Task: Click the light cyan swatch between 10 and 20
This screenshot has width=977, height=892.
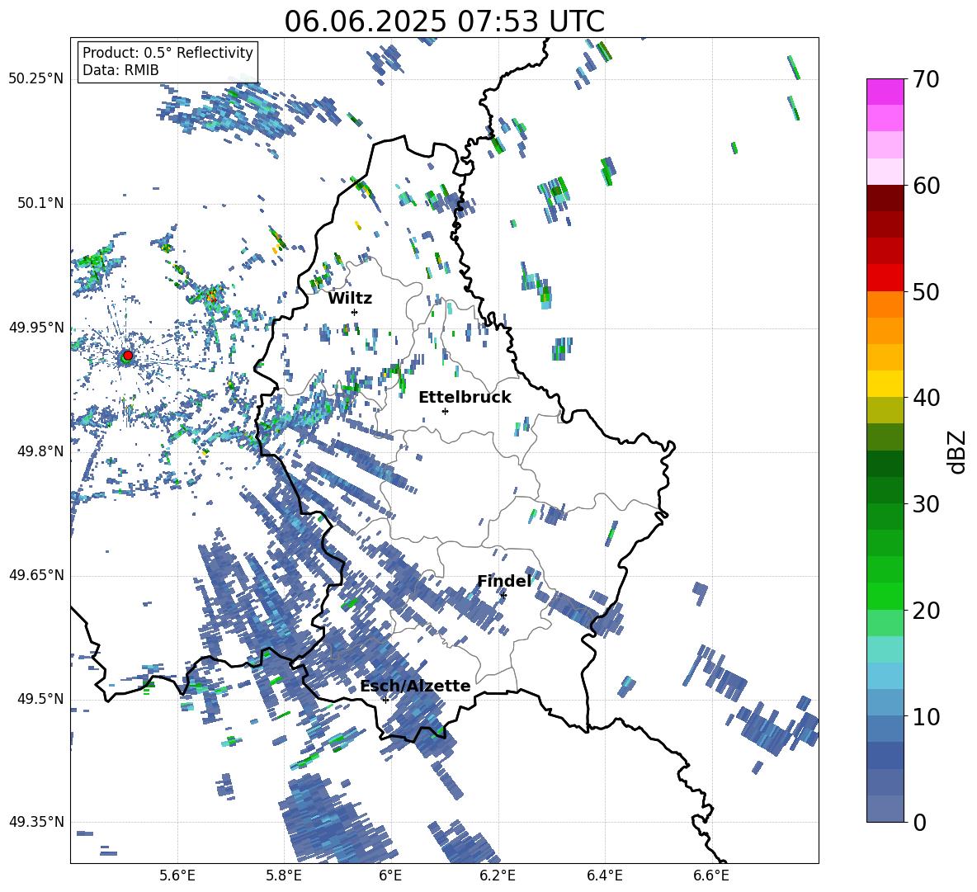Action: click(885, 649)
